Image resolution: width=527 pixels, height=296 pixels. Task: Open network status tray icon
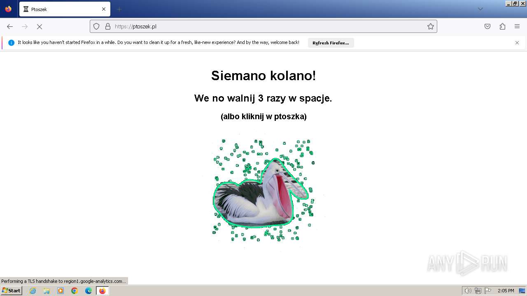tap(478, 291)
